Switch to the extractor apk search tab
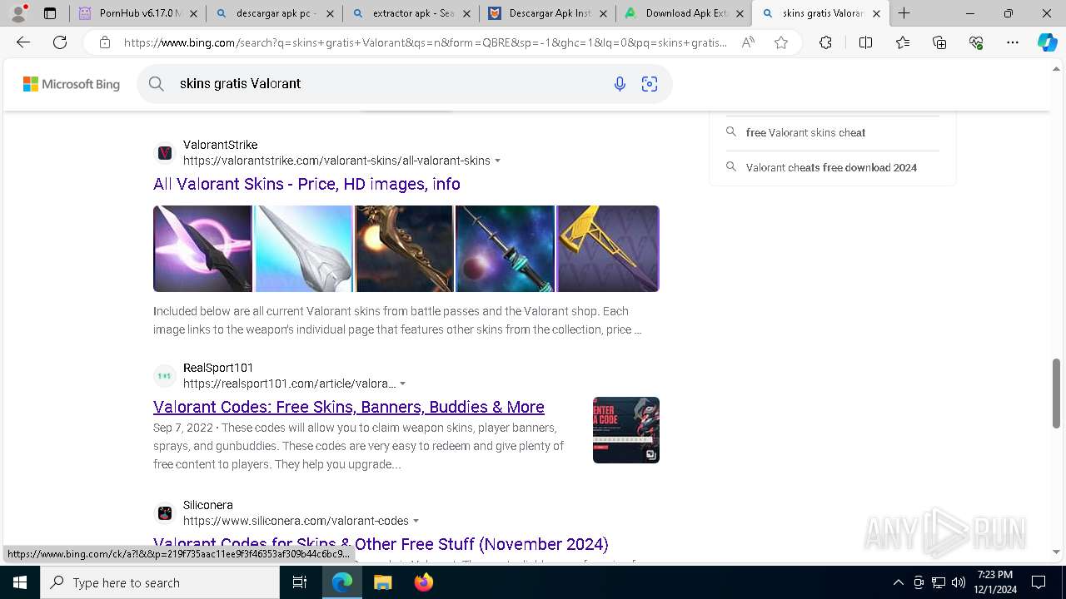 pyautogui.click(x=410, y=13)
